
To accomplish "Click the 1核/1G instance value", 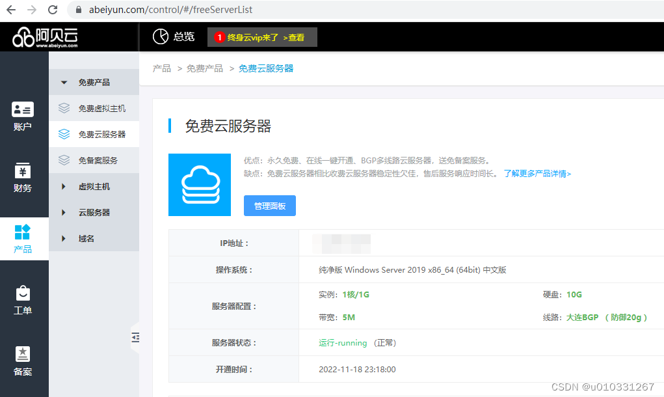I will [356, 294].
